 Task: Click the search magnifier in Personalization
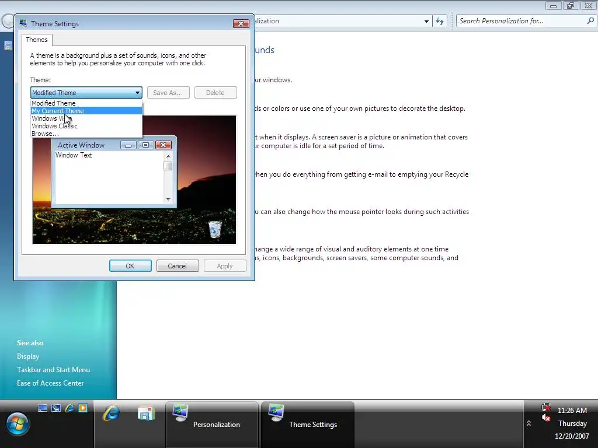pyautogui.click(x=590, y=21)
